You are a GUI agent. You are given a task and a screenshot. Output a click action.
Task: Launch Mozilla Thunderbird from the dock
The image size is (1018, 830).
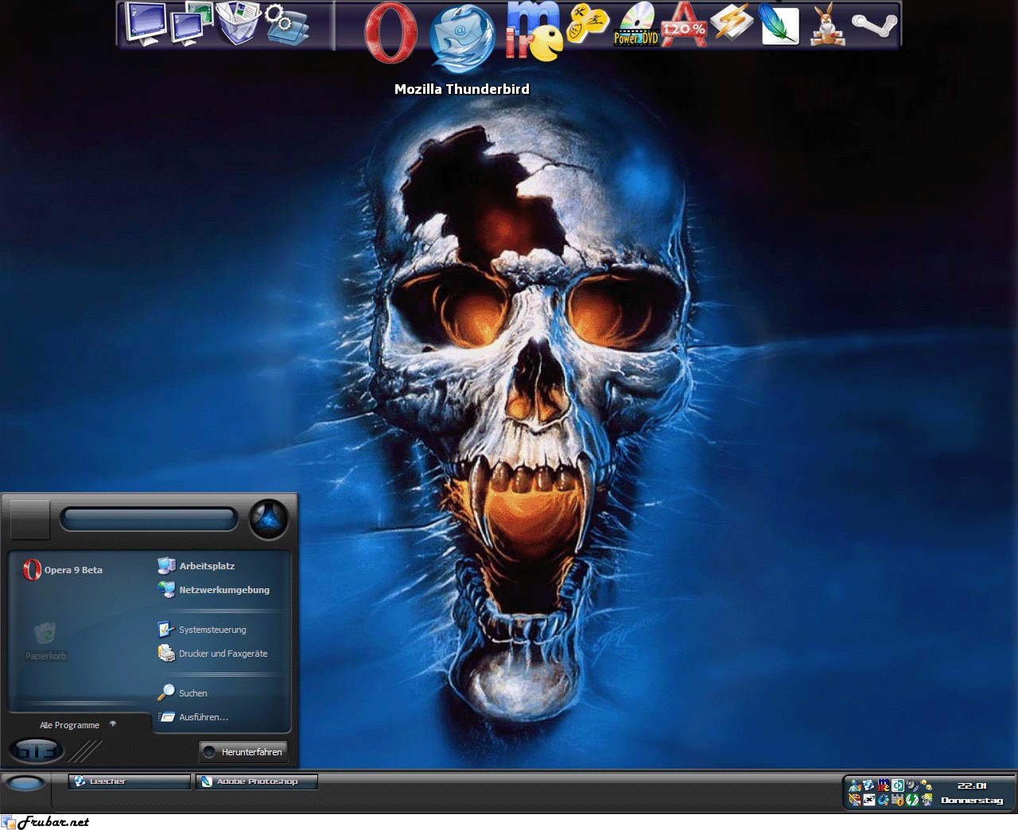click(462, 40)
